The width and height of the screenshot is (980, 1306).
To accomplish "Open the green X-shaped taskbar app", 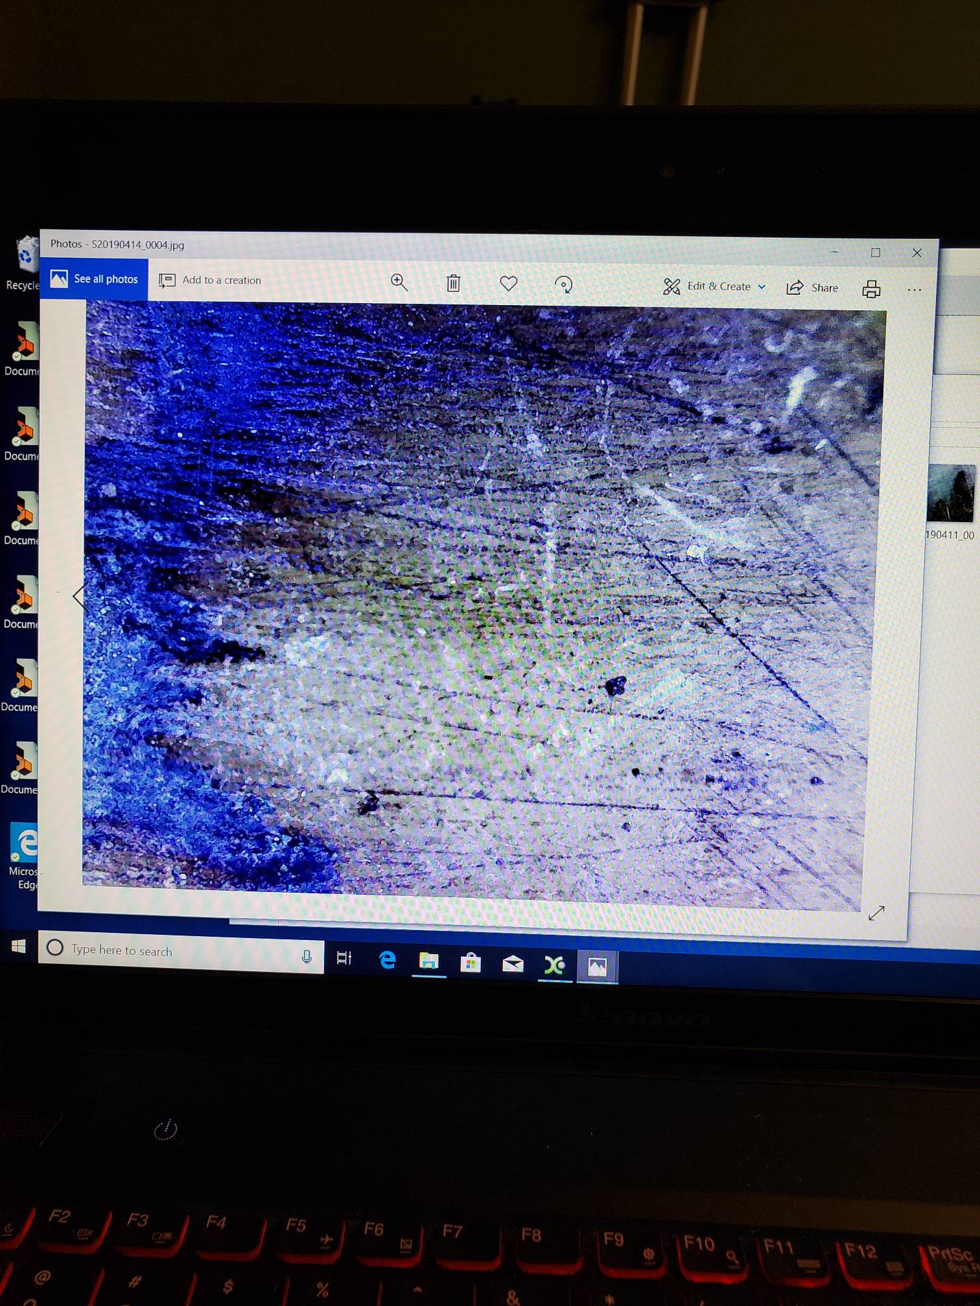I will 555,966.
